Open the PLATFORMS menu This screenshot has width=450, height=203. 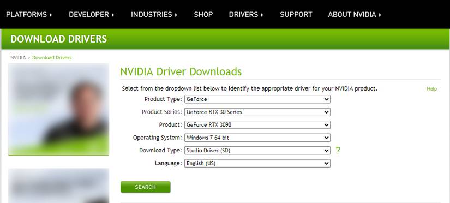coord(29,14)
